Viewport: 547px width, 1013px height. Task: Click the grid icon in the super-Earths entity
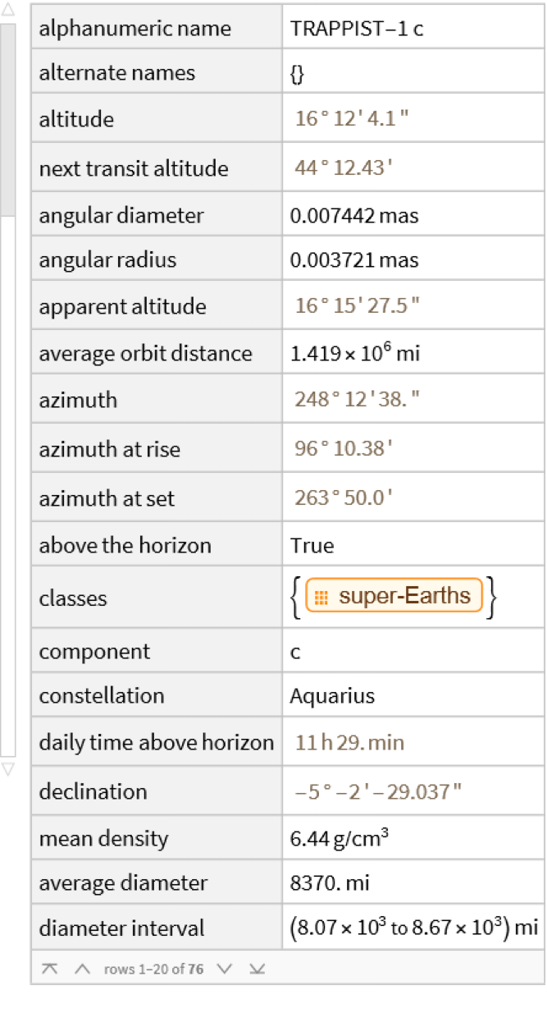(321, 598)
